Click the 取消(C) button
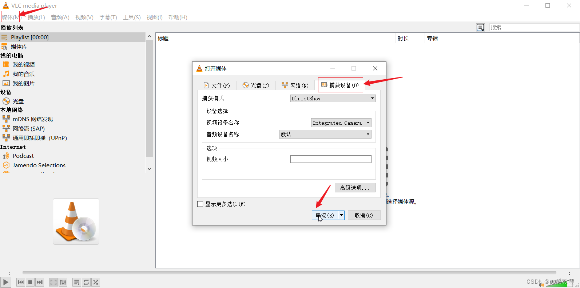 (x=364, y=215)
